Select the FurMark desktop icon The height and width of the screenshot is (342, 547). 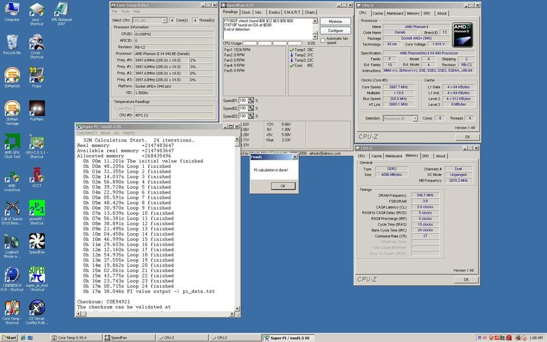tap(37, 111)
